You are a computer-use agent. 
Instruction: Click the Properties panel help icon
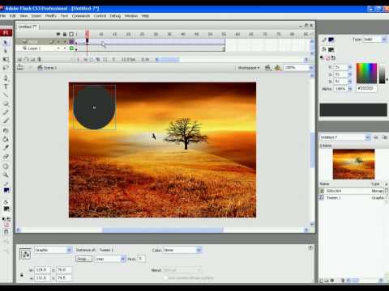pyautogui.click(x=310, y=247)
